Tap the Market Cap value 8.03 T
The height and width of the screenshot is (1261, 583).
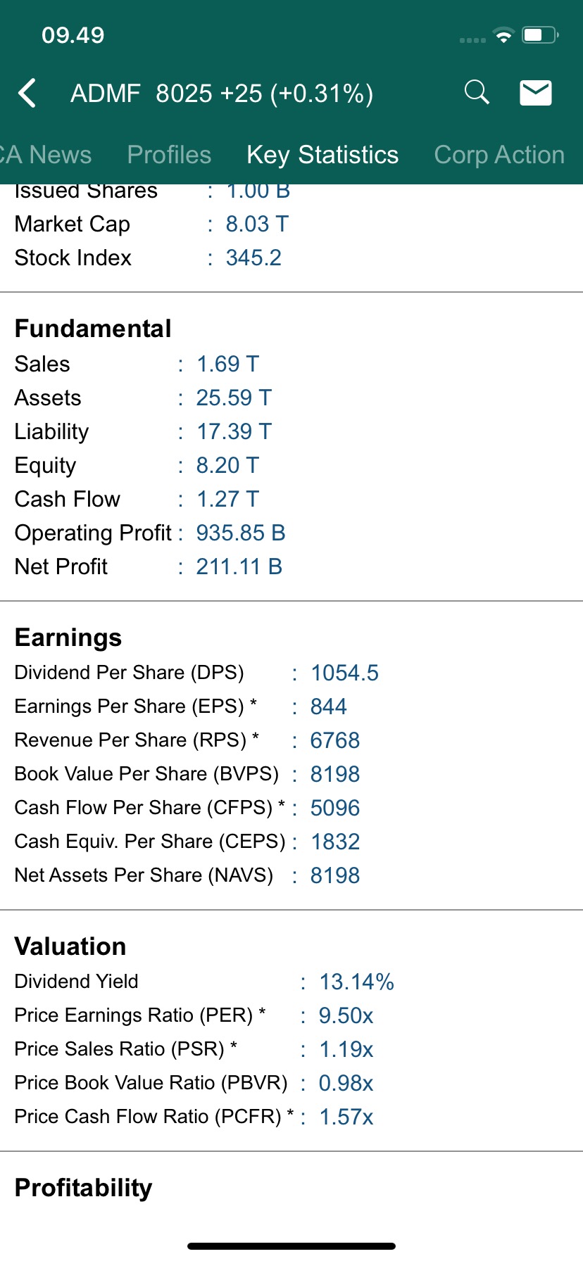[257, 224]
